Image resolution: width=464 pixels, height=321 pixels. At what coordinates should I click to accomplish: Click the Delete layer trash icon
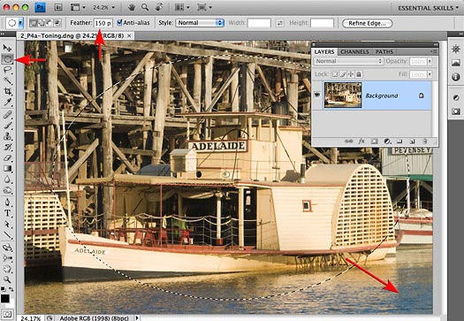425,141
